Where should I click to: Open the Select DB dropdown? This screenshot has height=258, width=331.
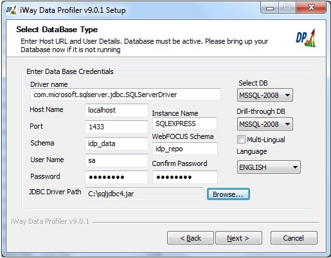[x=265, y=95]
